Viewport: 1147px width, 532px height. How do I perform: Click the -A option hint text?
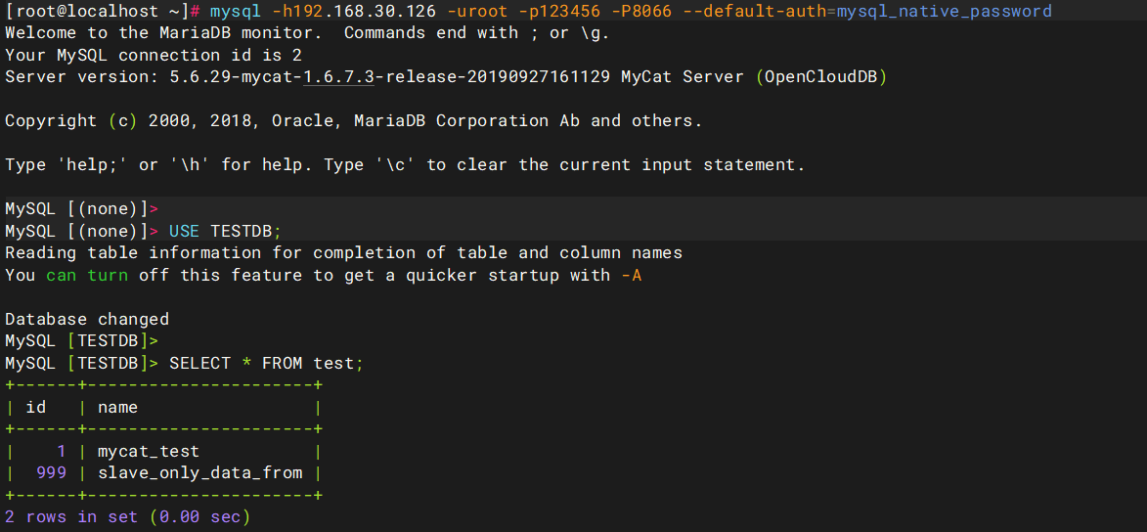(632, 275)
